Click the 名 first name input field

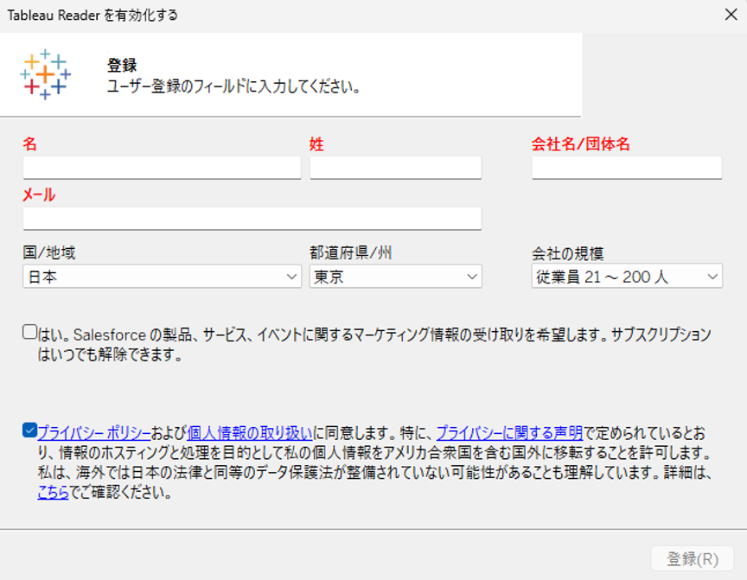point(162,168)
